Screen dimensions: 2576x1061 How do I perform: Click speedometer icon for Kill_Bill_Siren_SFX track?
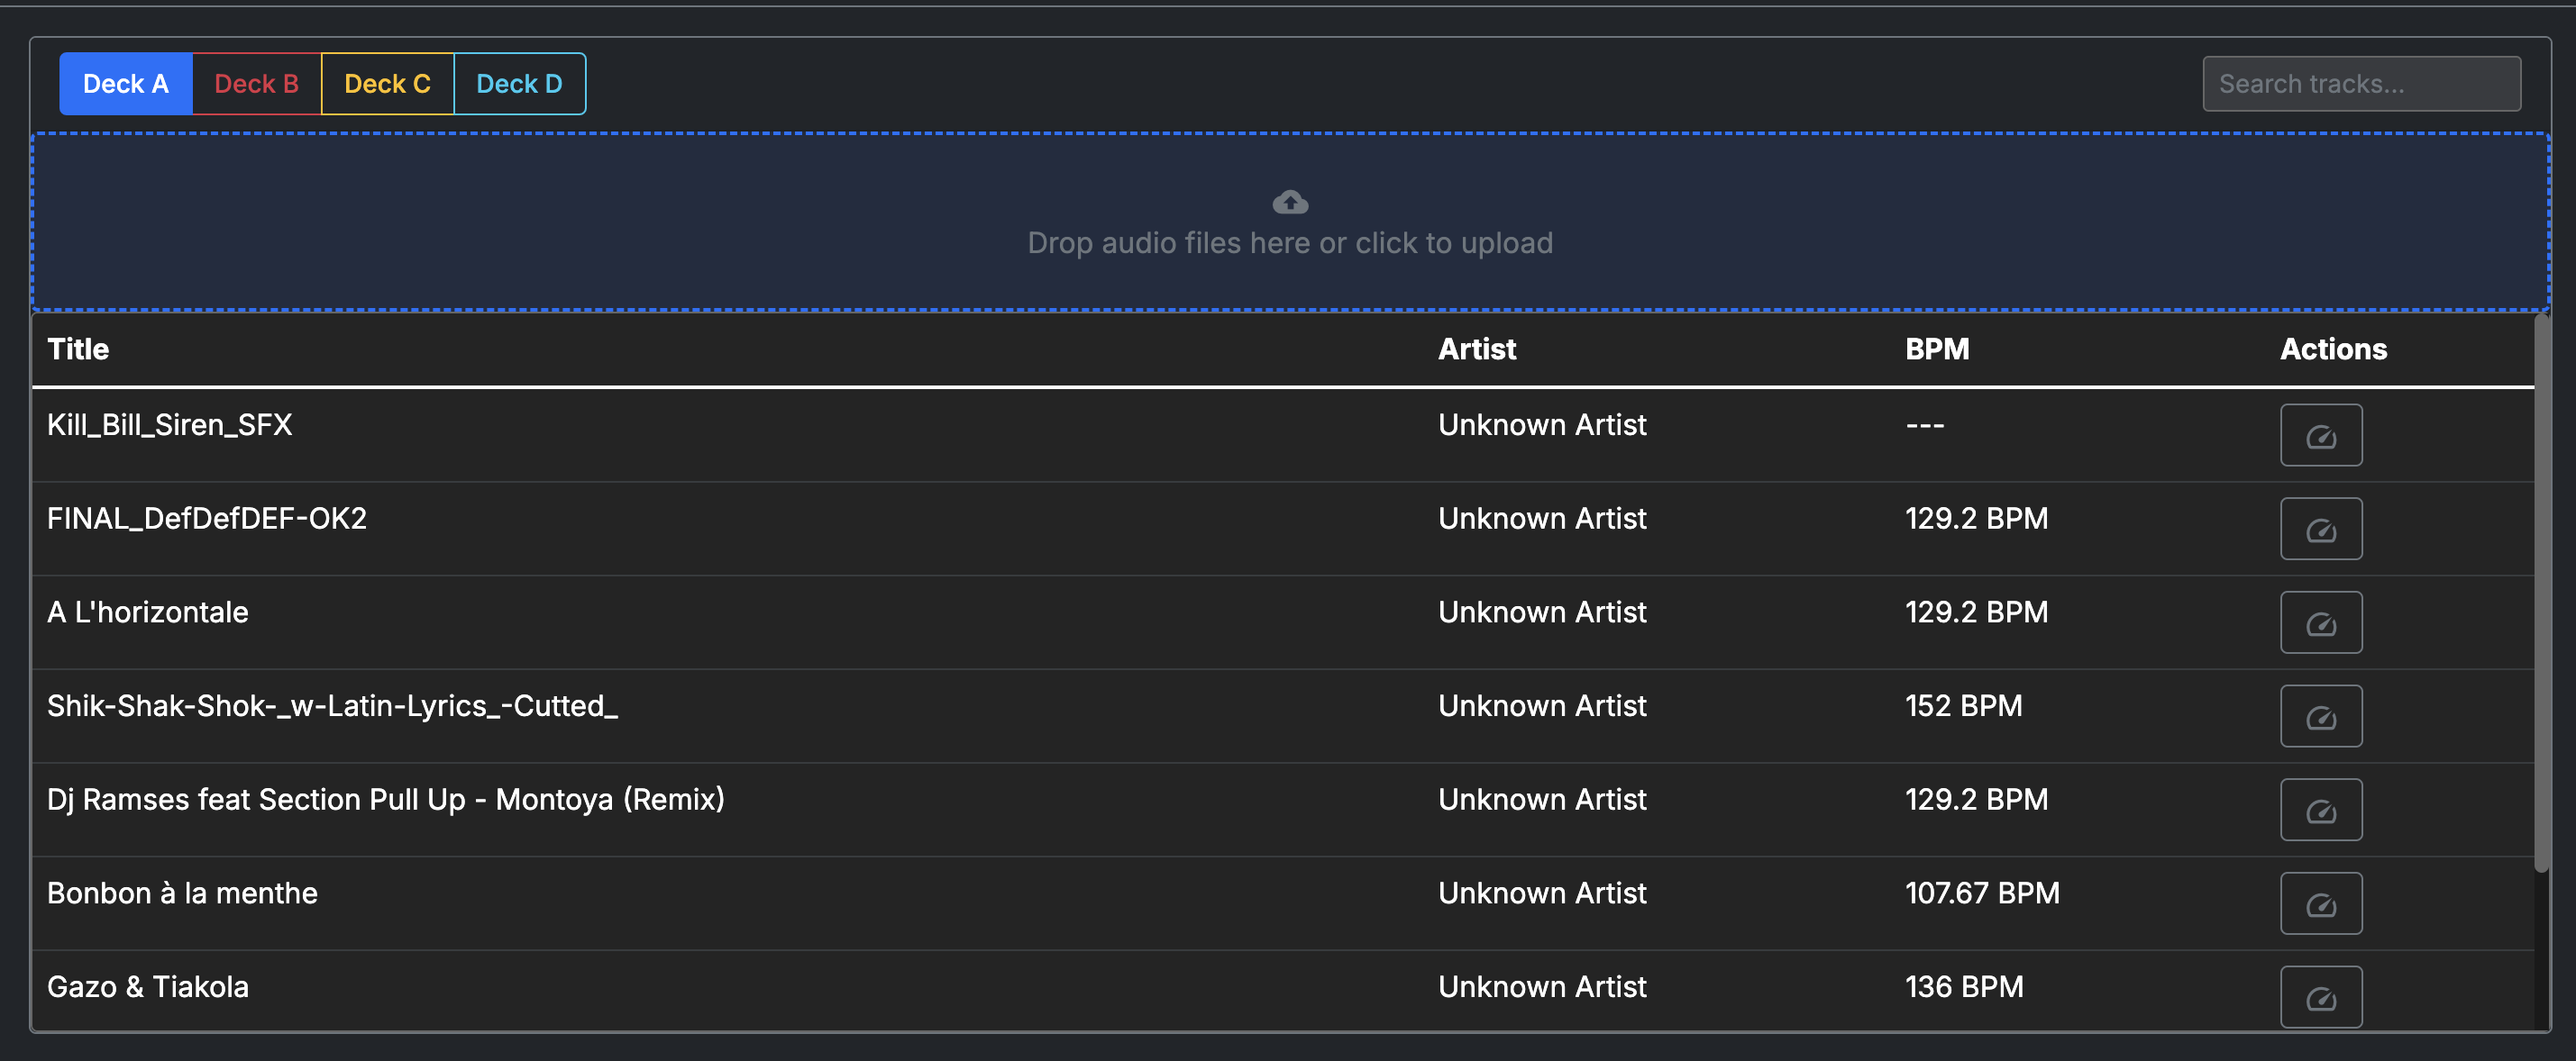2320,436
